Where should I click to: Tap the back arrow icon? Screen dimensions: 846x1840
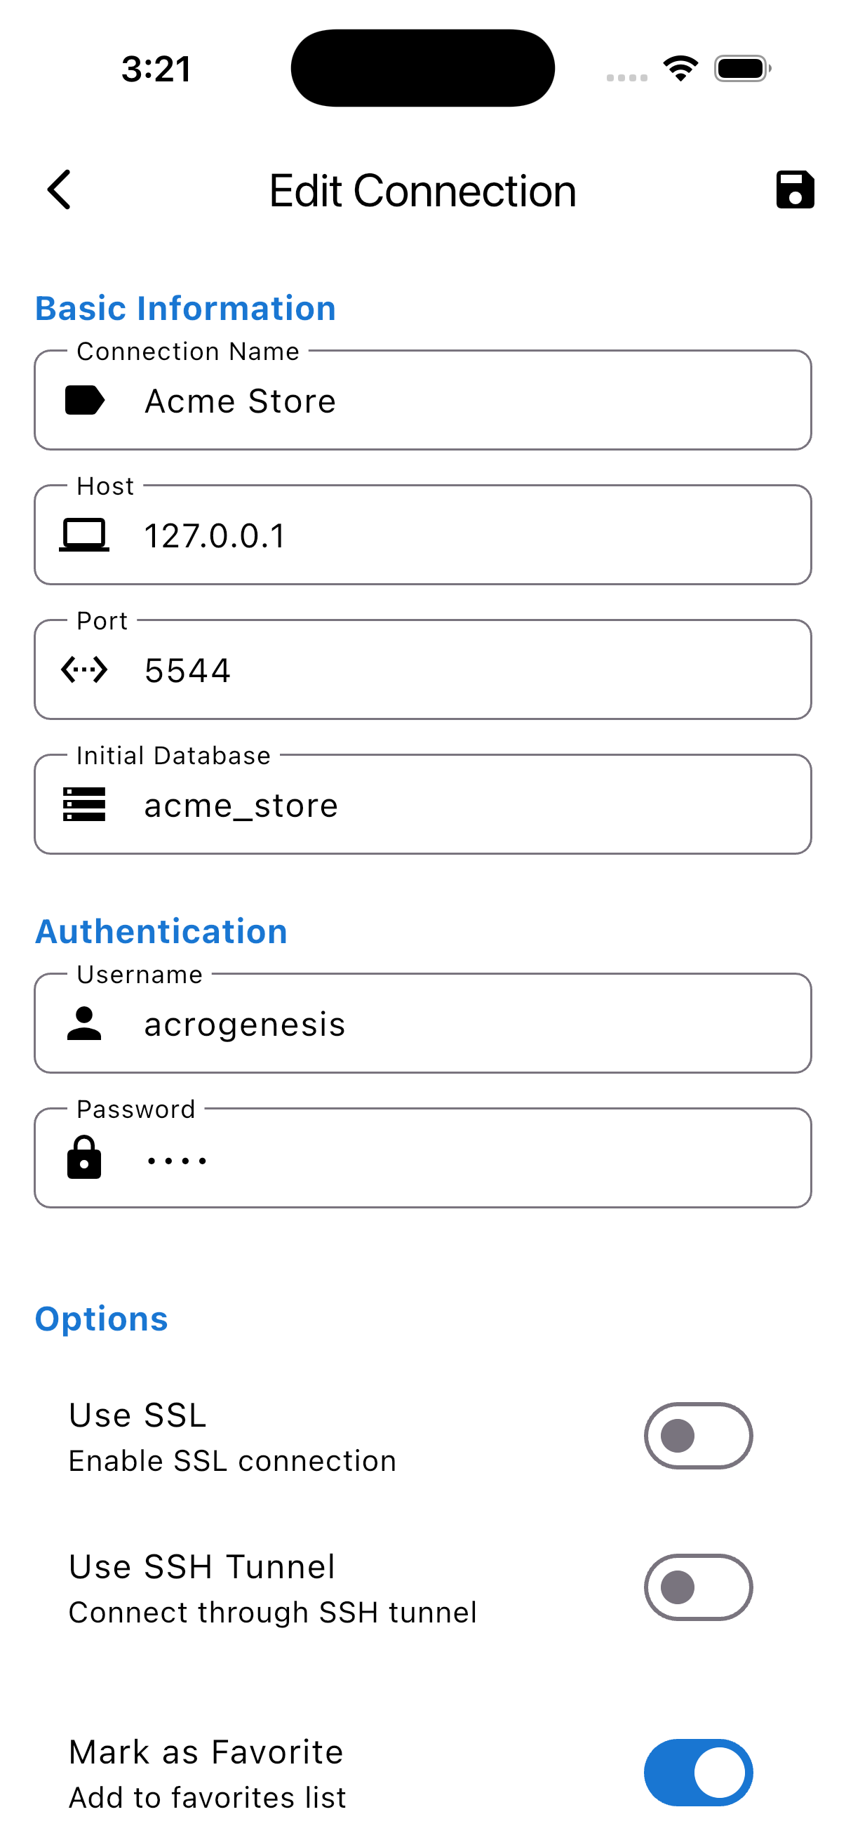[x=59, y=190]
